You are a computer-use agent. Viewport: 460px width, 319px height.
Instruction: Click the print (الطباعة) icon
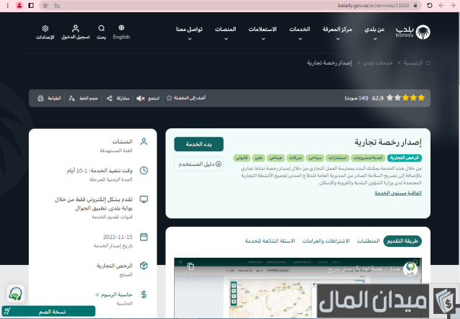tap(40, 97)
